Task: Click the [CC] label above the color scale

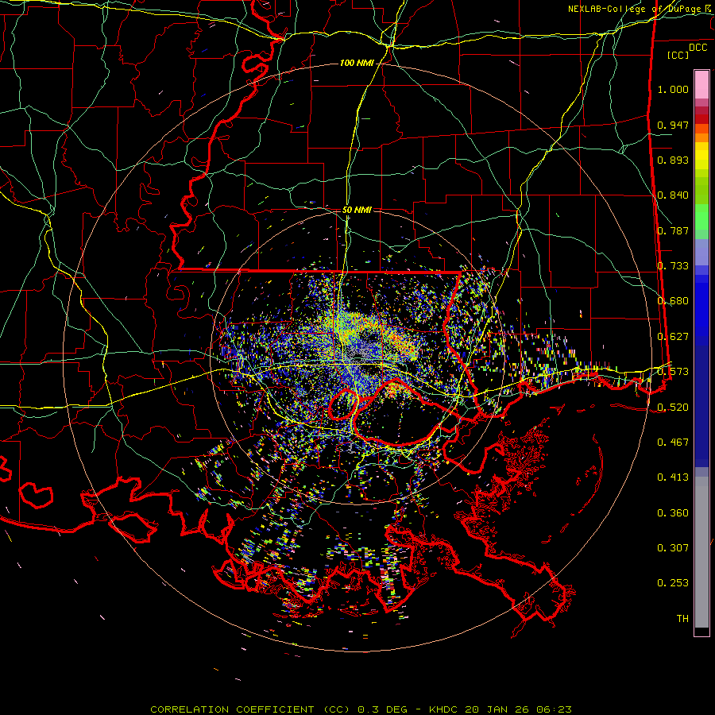Action: click(678, 55)
